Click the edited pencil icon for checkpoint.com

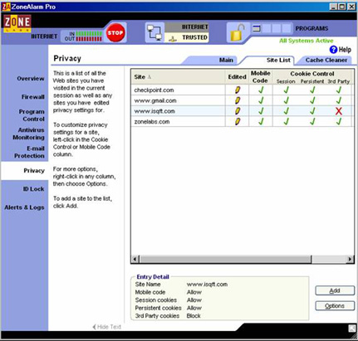tap(238, 90)
